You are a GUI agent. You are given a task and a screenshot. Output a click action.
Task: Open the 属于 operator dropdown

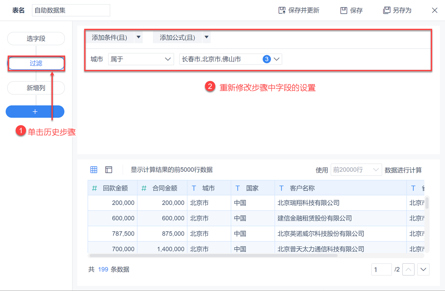(x=141, y=59)
